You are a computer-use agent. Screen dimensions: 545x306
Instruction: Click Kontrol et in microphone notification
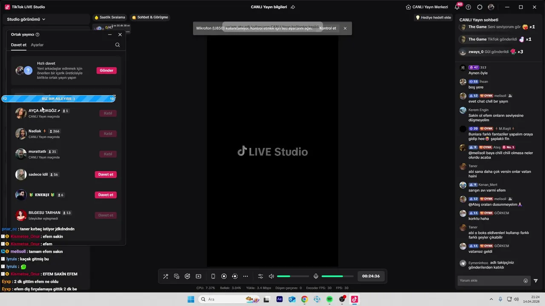328,28
